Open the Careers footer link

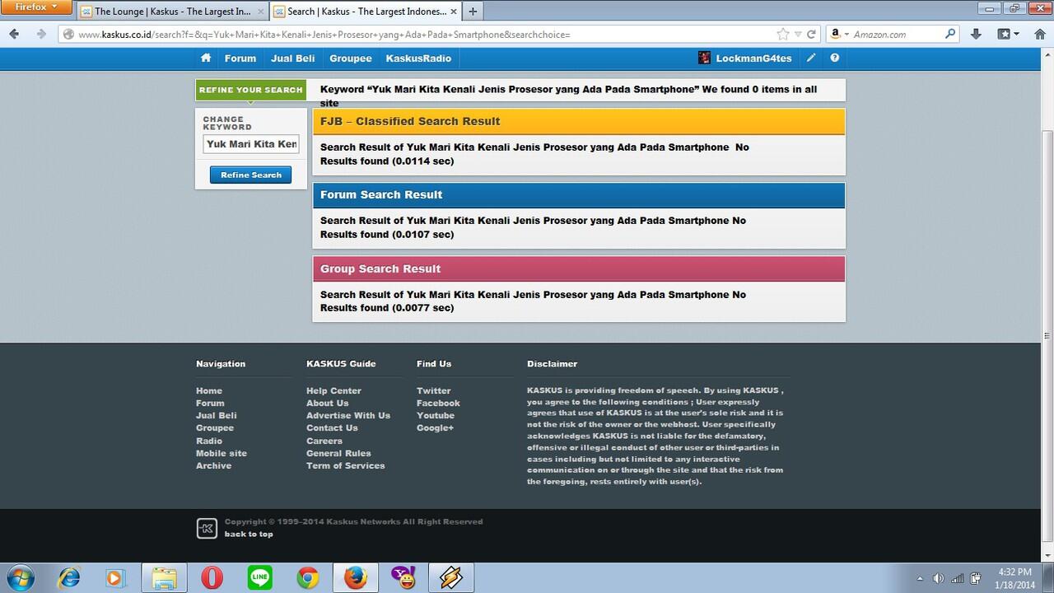[324, 441]
